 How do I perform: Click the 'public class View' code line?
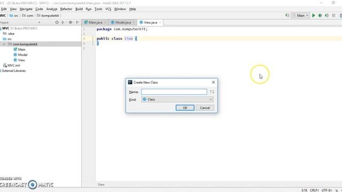click(x=117, y=38)
